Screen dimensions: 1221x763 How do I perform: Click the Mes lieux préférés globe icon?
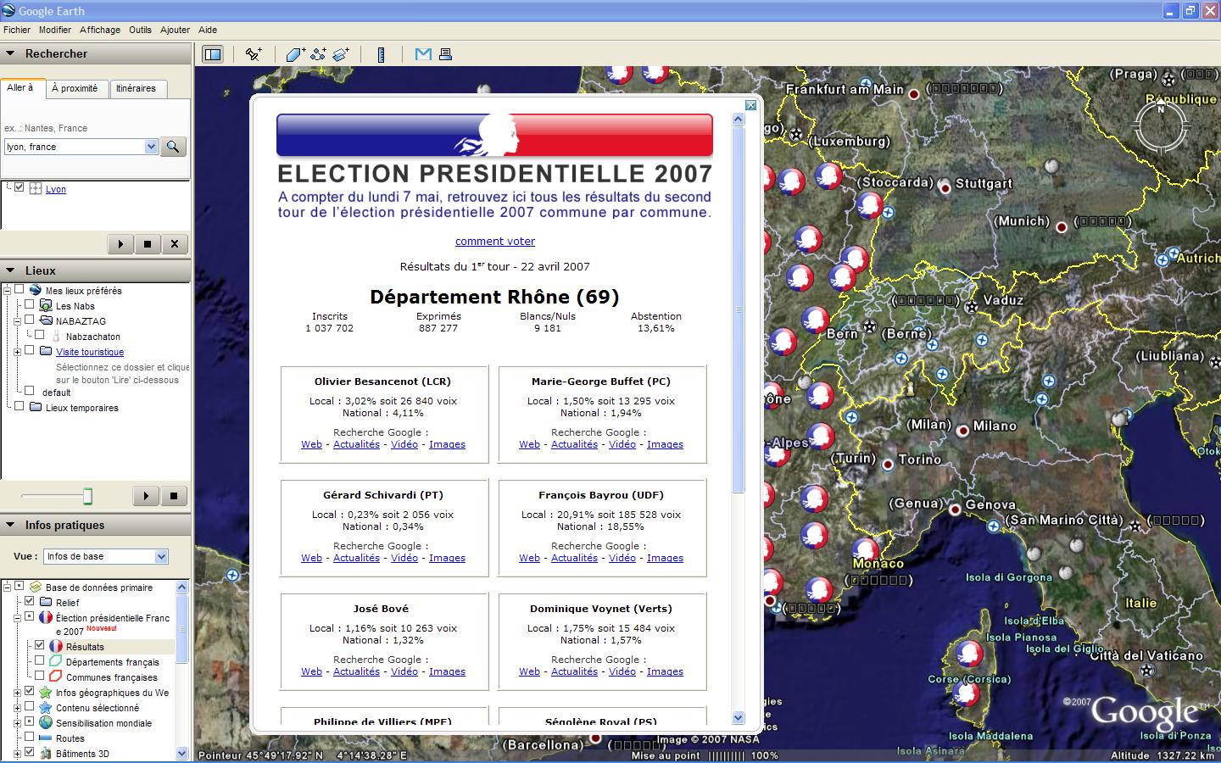[36, 291]
